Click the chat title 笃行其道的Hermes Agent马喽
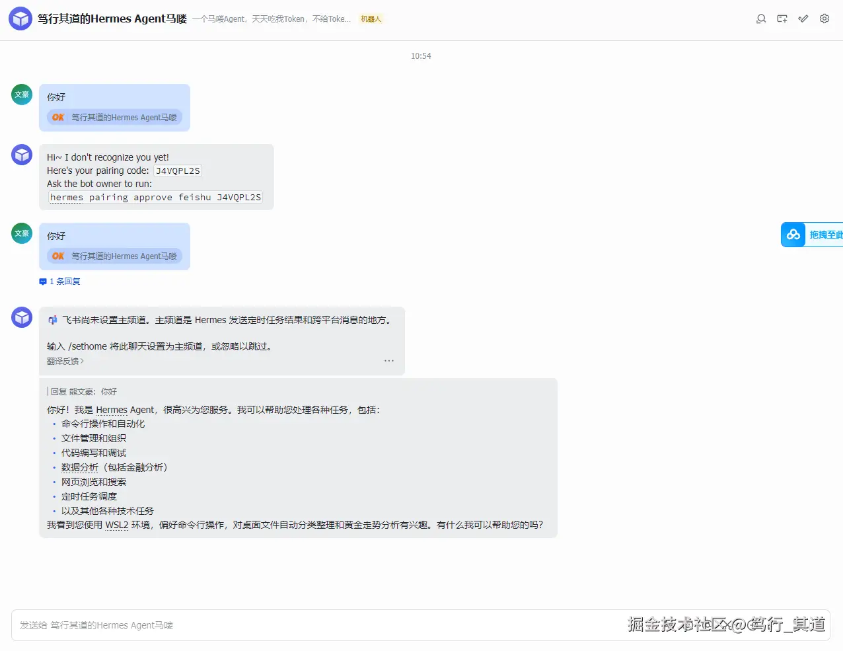 pyautogui.click(x=112, y=19)
